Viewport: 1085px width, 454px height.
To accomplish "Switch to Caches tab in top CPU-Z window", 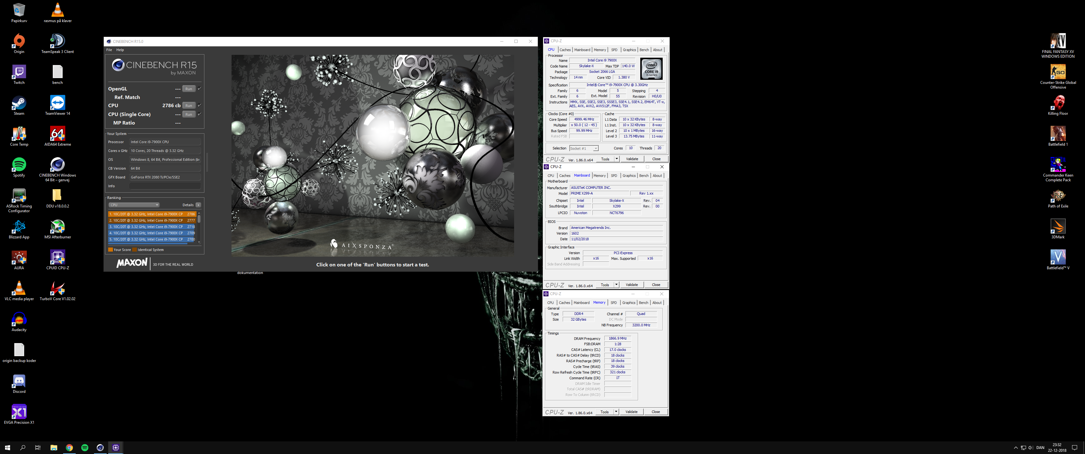I will point(565,50).
